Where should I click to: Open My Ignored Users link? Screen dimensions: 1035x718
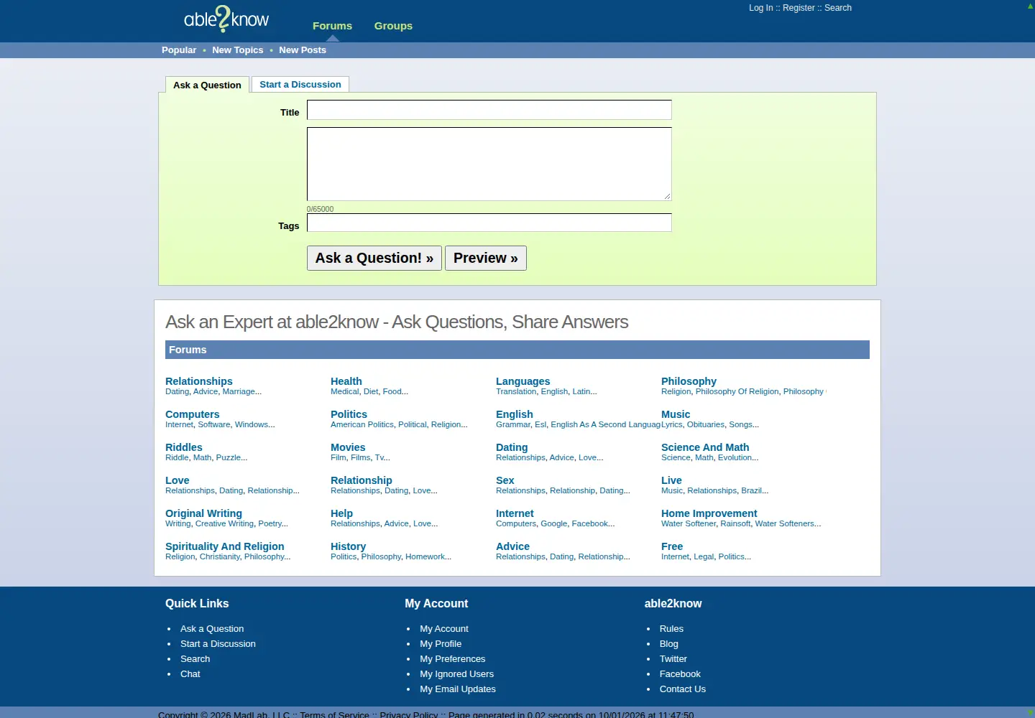[x=457, y=674]
